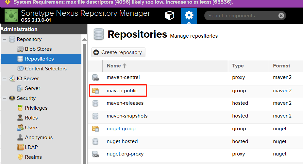Go to Realms security settings
The width and height of the screenshot is (303, 164).
point(33,157)
